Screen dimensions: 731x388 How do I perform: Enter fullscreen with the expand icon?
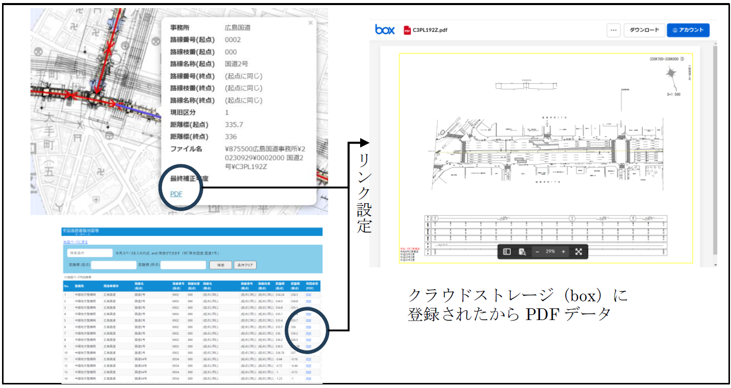tap(579, 252)
